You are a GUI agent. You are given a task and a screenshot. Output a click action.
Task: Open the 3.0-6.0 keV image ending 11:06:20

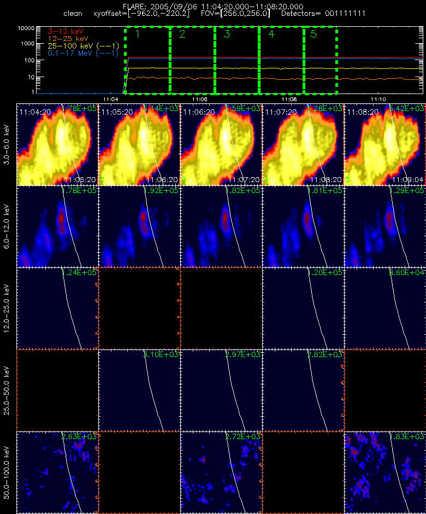[x=139, y=144]
